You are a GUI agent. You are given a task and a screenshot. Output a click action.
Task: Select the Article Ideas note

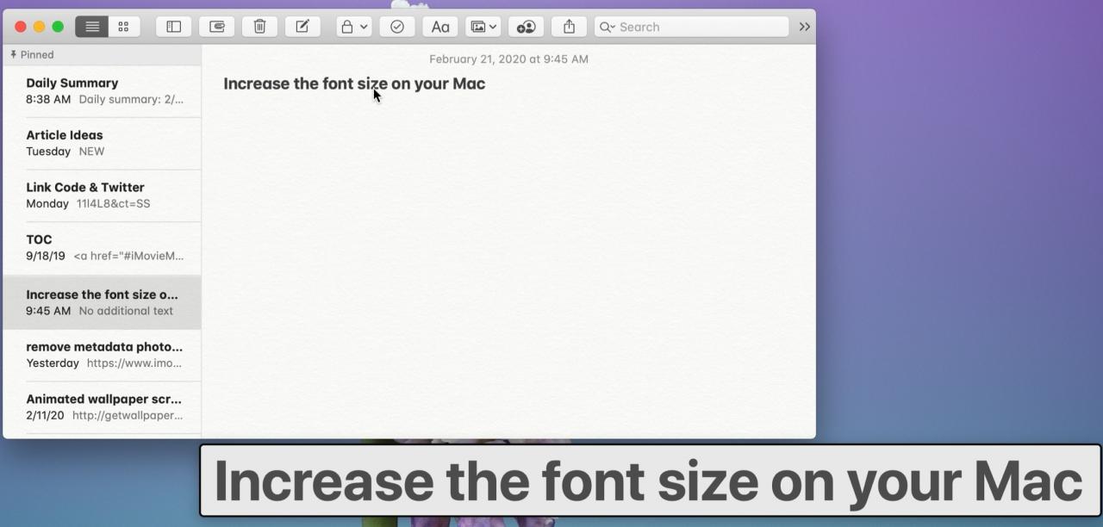(x=103, y=143)
